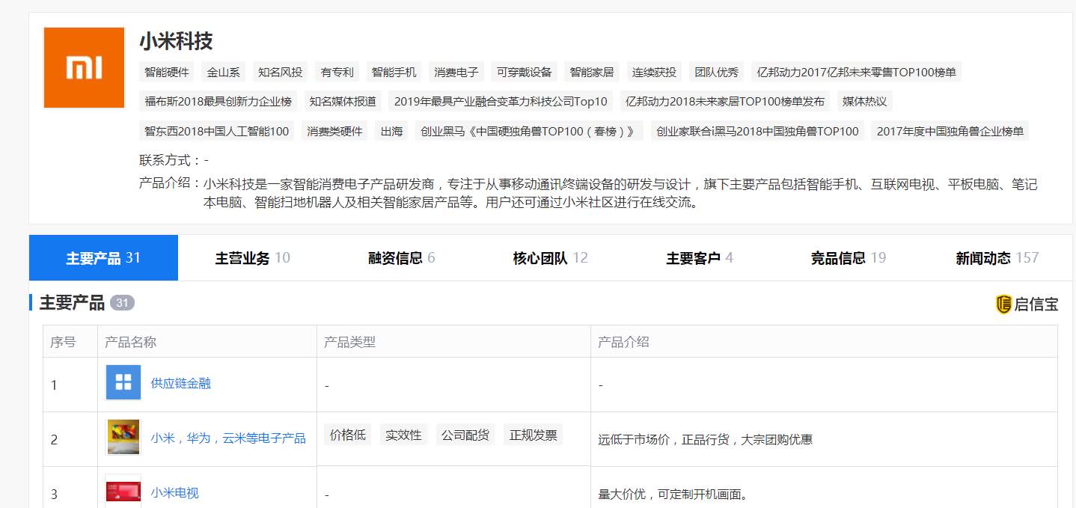This screenshot has height=508, width=1076.
Task: Click the 远低于市场价,正品行货,大宗团购优惠 description
Action: [706, 440]
